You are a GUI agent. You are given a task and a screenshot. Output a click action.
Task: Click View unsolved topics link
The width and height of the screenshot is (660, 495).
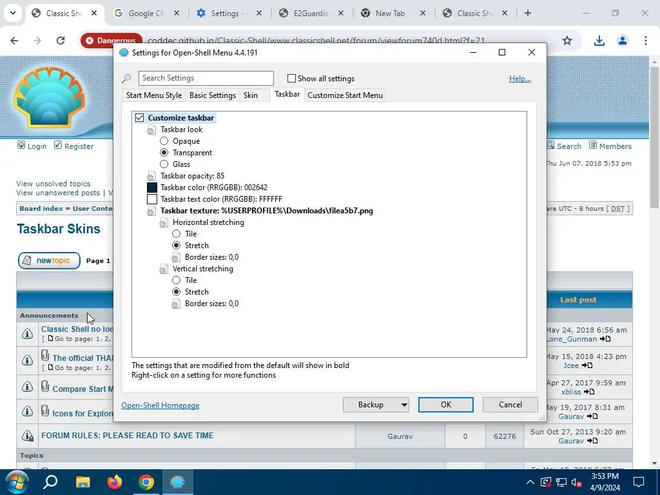click(x=53, y=184)
